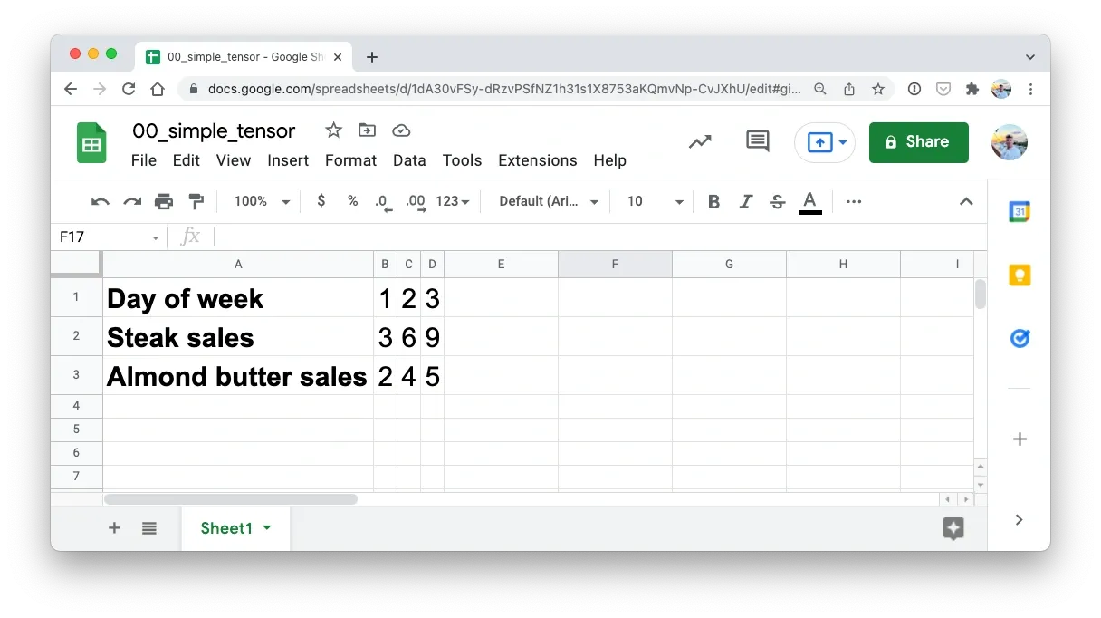Toggle strikethrough formatting
This screenshot has width=1101, height=618.
[x=777, y=201]
